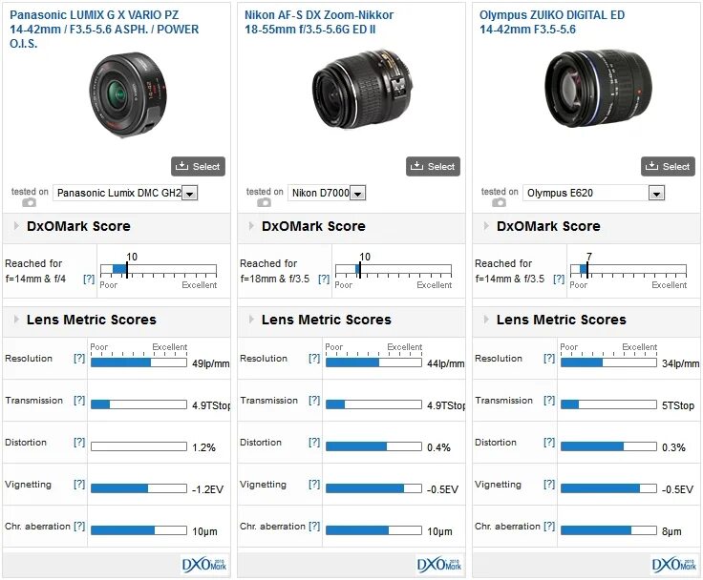This screenshot has width=703, height=580.
Task: Click camera icon below Olympus 'tested on'
Action: pos(499,203)
